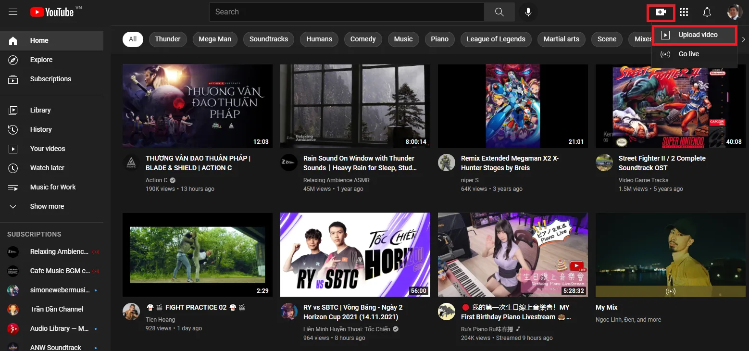749x351 pixels.
Task: Click Audio Library channel avatar
Action: tap(13, 328)
